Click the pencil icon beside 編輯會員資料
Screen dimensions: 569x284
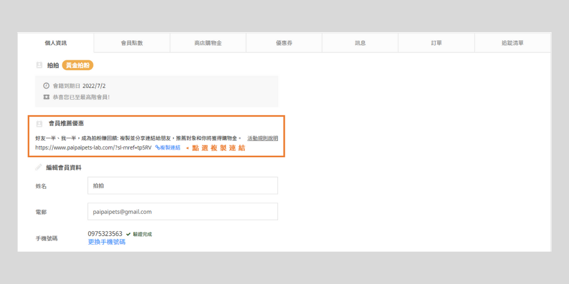pos(38,167)
